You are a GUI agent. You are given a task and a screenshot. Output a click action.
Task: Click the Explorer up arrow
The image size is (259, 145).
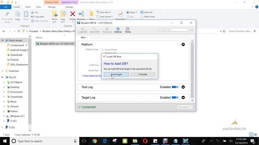[19, 31]
